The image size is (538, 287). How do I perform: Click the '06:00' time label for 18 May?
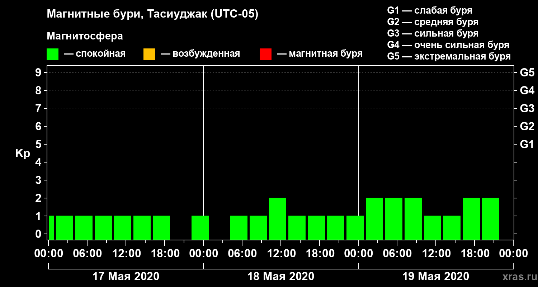(242, 254)
